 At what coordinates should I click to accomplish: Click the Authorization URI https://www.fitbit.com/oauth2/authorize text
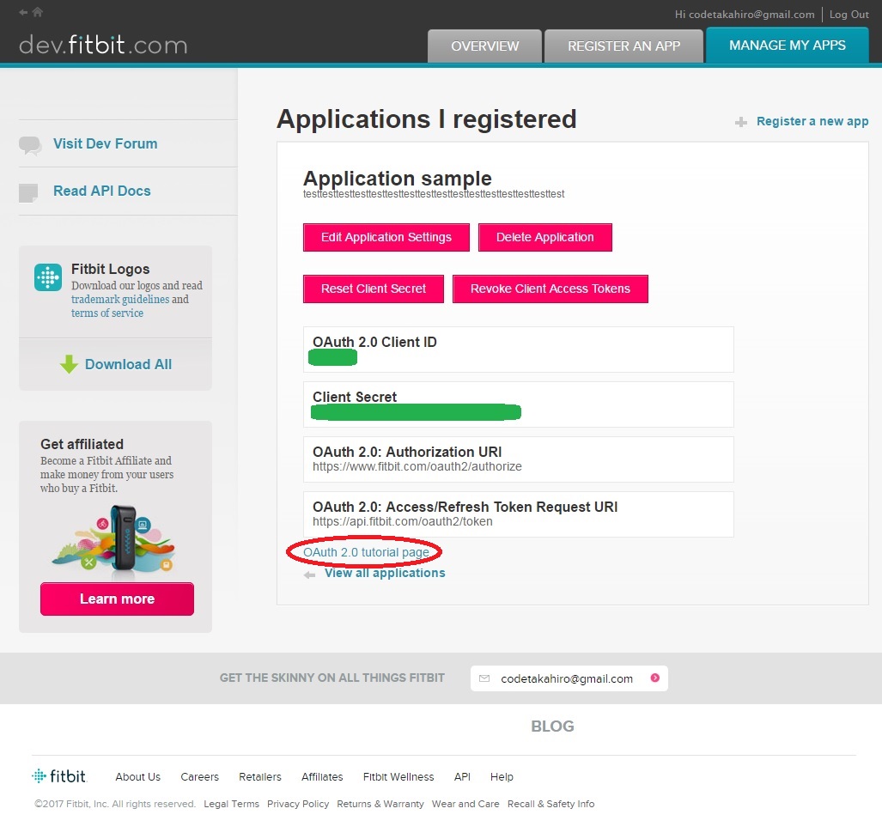[417, 467]
